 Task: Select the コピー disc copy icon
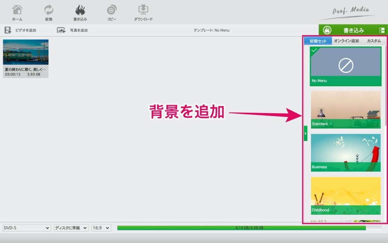(x=112, y=10)
